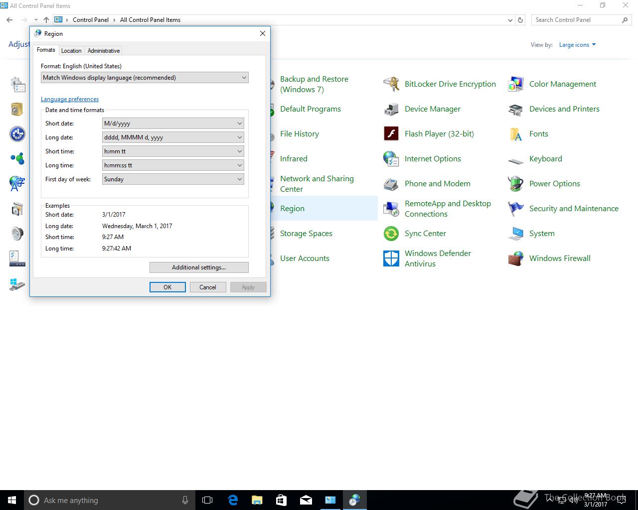Switch to the Formats tab
This screenshot has width=638, height=510.
coord(46,50)
